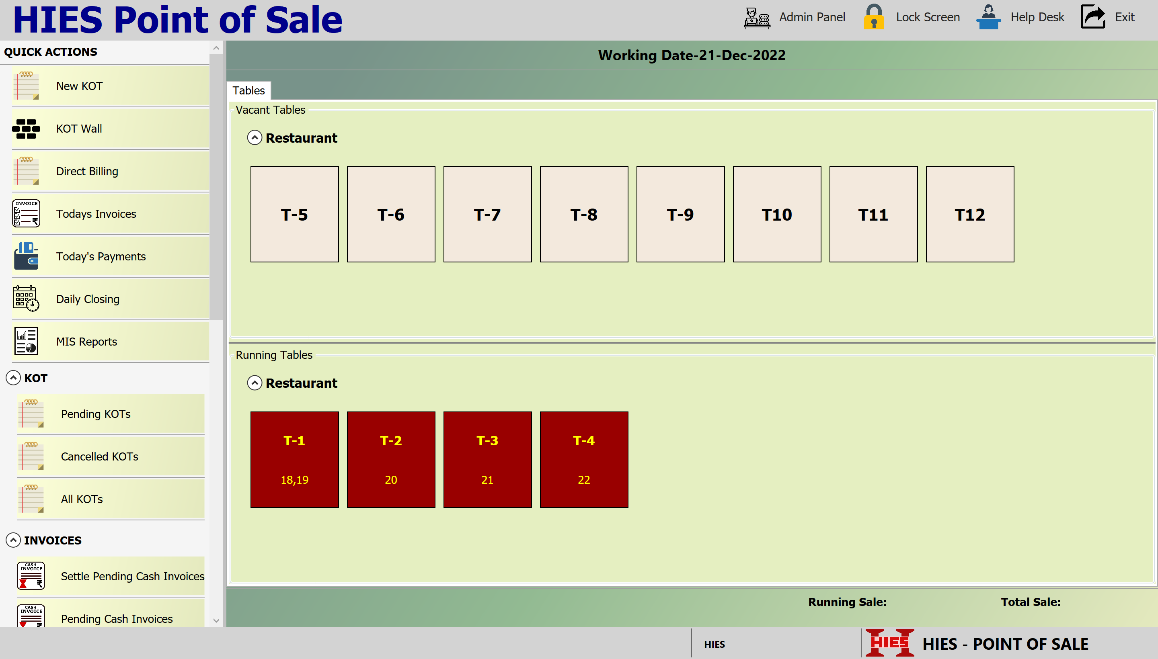Viewport: 1158px width, 659px height.
Task: Collapse the INVOICES sidebar section
Action: click(x=13, y=540)
